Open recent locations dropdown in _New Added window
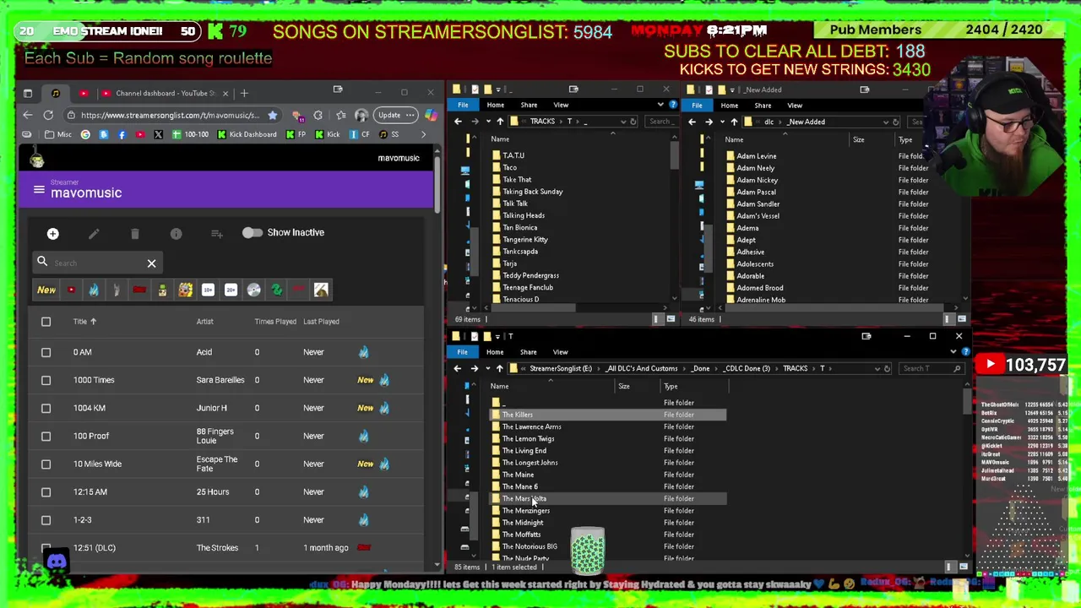Viewport: 1081px width, 608px height. pyautogui.click(x=721, y=122)
